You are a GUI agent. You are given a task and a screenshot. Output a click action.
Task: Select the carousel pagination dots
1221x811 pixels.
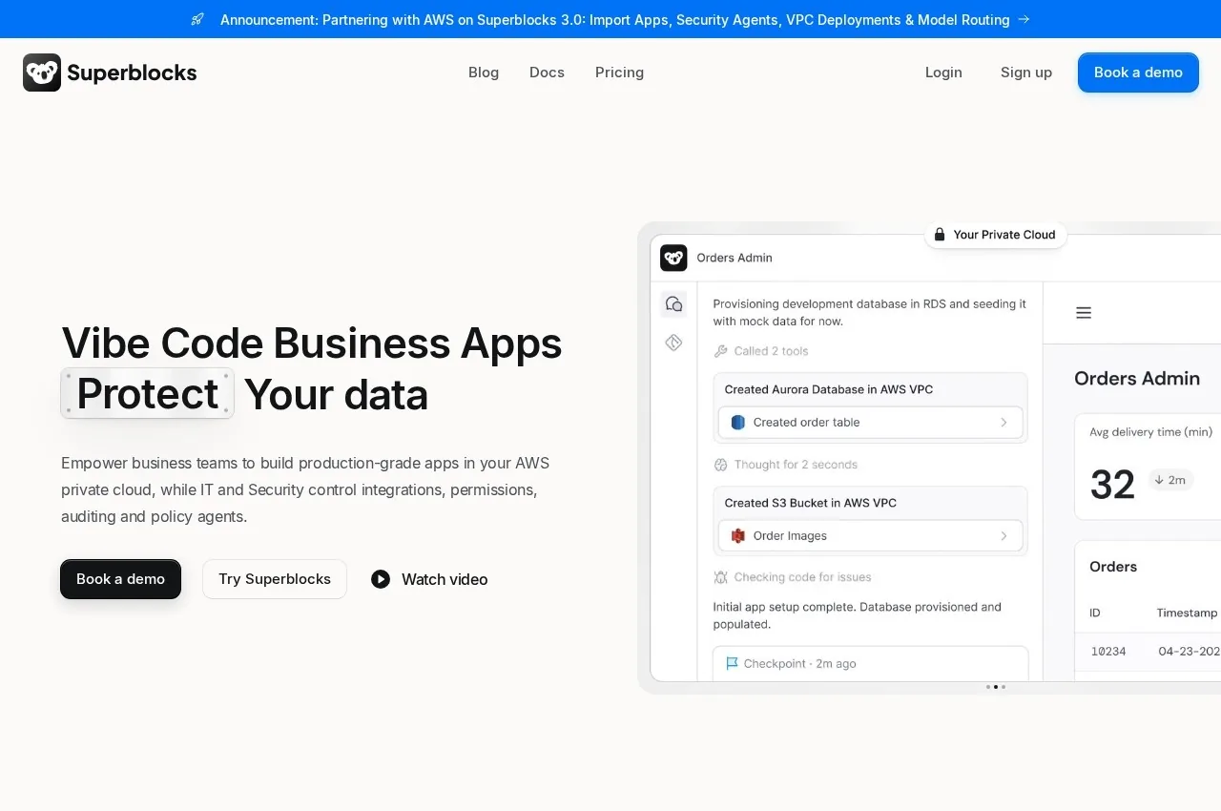point(995,687)
